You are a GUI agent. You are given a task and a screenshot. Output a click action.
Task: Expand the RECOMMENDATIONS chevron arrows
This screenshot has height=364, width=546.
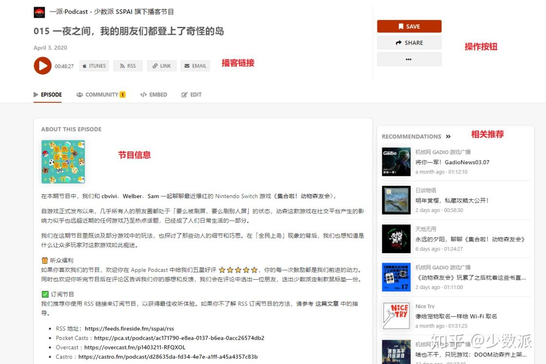click(448, 136)
